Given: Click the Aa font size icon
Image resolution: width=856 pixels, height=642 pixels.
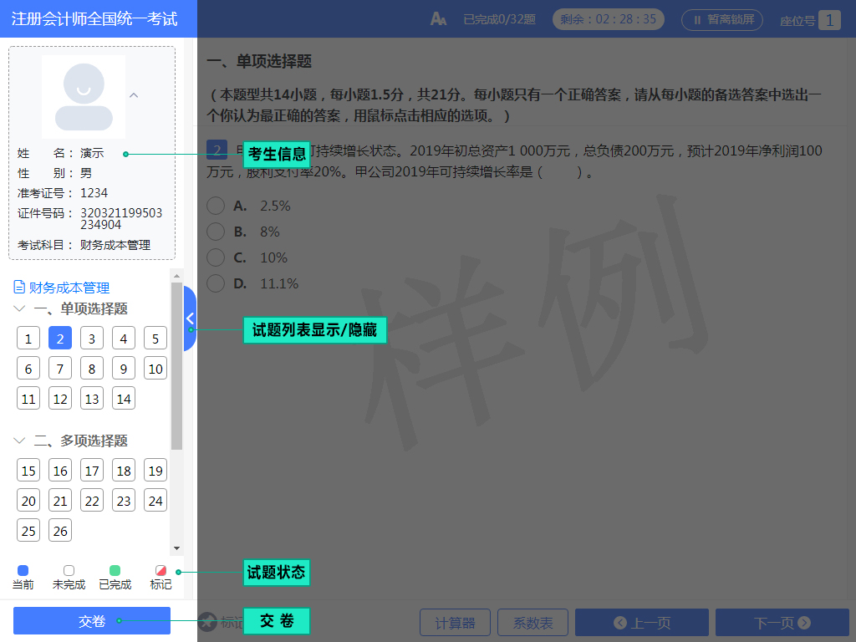Looking at the screenshot, I should pos(439,17).
